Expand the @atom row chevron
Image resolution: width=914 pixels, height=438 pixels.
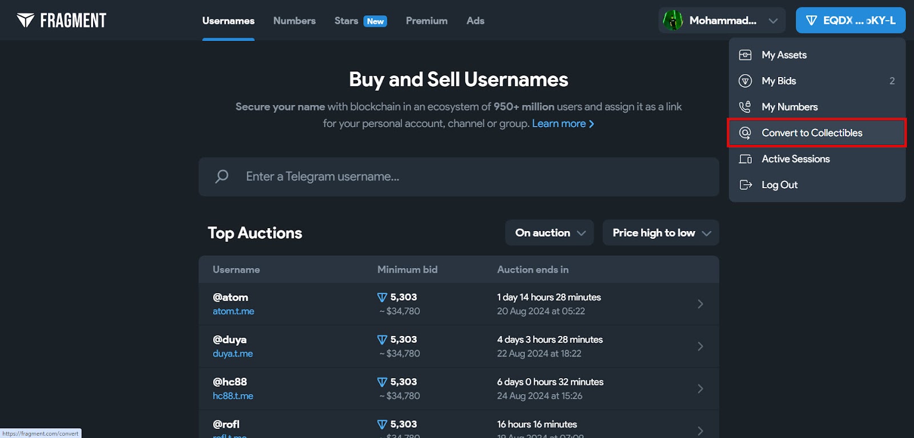point(700,304)
